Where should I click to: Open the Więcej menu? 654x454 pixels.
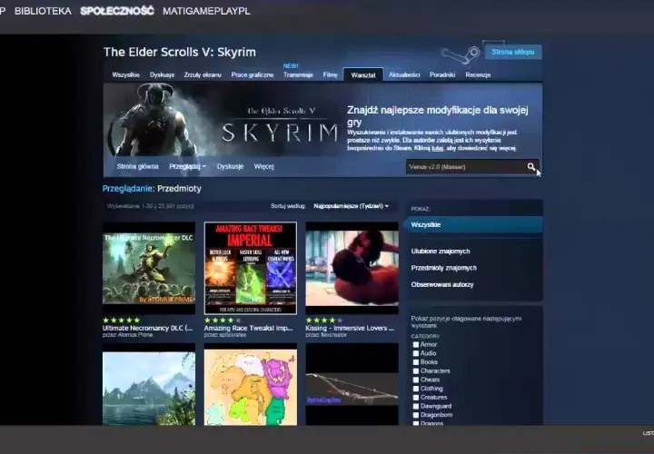tap(263, 166)
